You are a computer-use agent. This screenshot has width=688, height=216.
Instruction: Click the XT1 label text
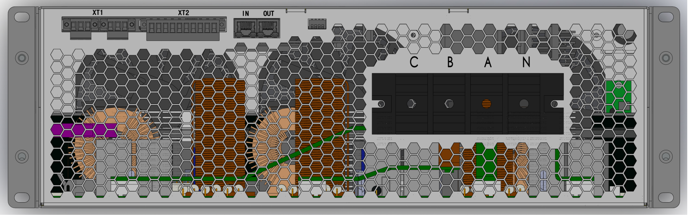point(98,13)
